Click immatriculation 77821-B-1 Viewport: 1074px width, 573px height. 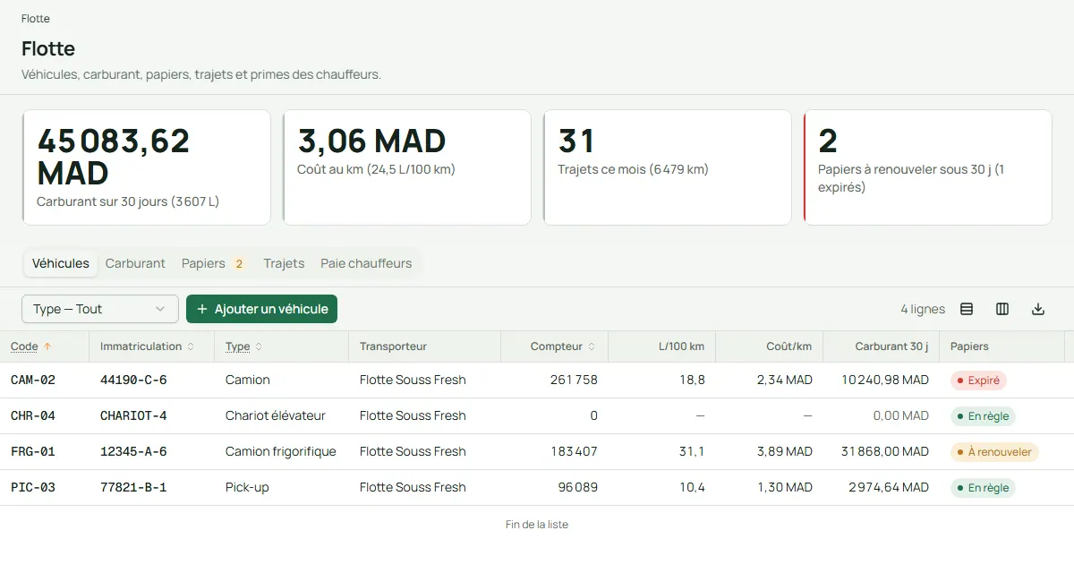(x=133, y=488)
